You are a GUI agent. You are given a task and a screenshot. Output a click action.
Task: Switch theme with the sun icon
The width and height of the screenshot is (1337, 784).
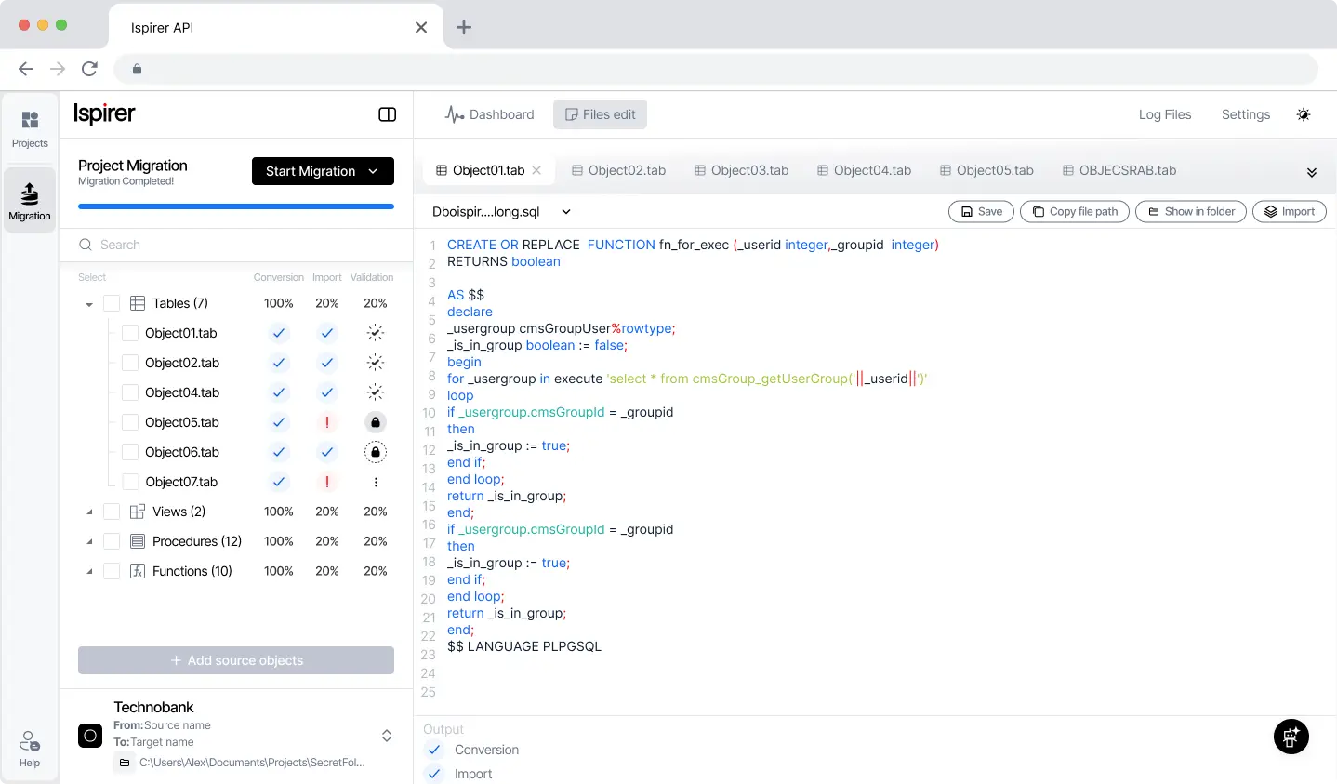point(1304,114)
